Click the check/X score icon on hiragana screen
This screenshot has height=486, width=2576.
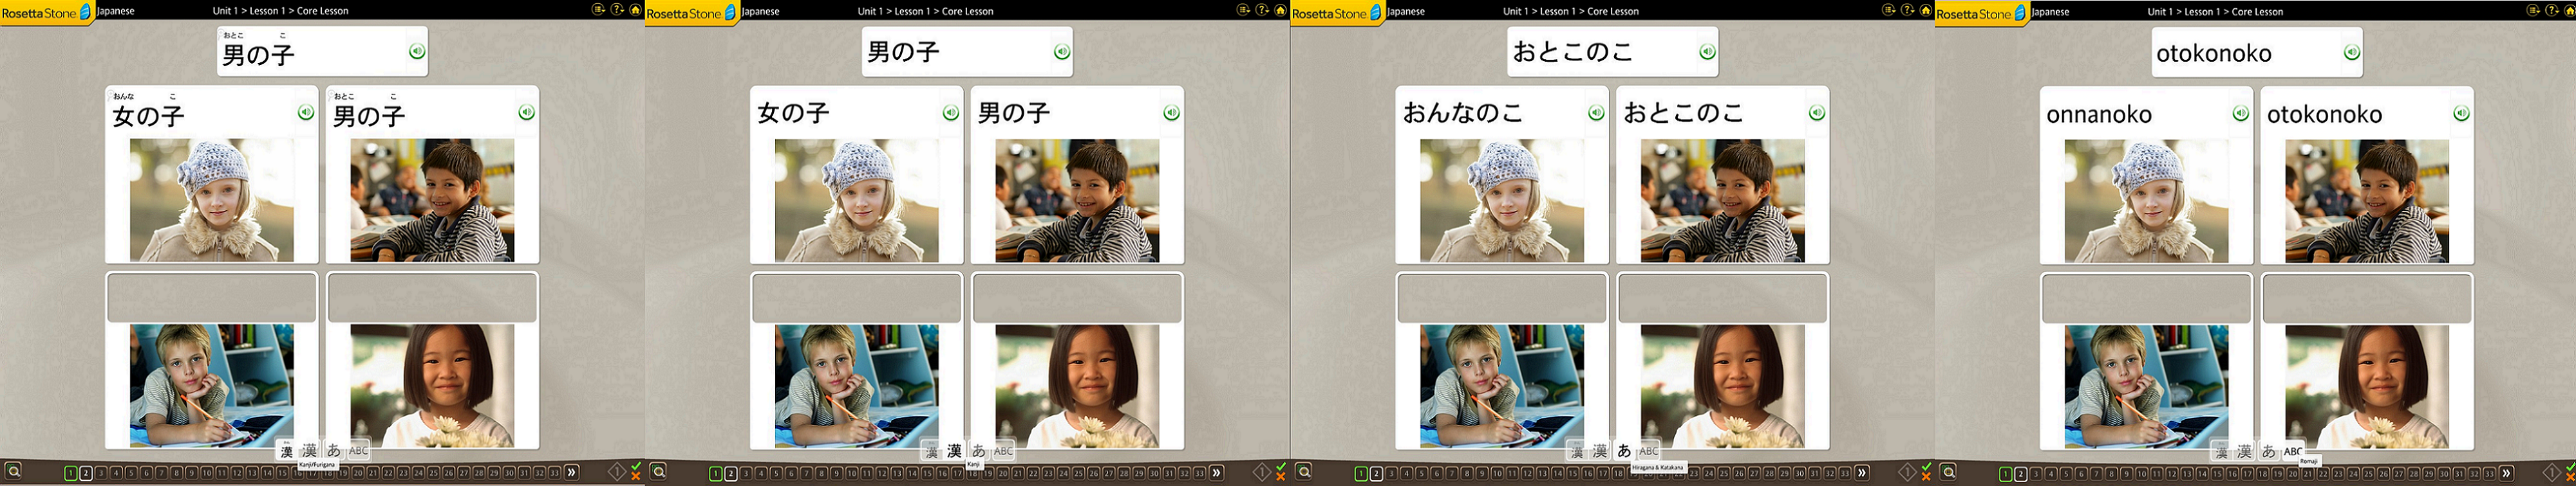pos(1926,471)
